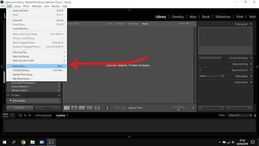Launch Chrome from the taskbar
Viewport: 259px width, 146px height.
pyautogui.click(x=23, y=142)
